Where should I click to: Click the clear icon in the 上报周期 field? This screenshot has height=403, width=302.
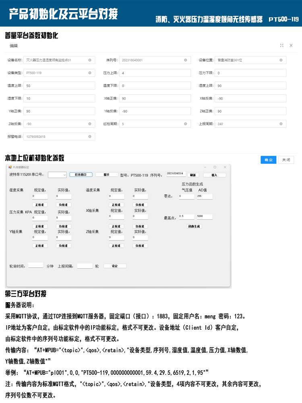[x=281, y=124]
